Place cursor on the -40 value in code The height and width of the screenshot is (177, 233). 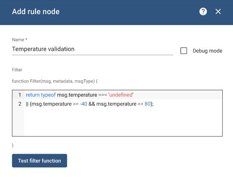coord(83,104)
